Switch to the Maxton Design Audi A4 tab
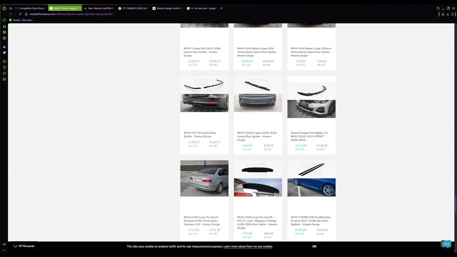 click(167, 8)
